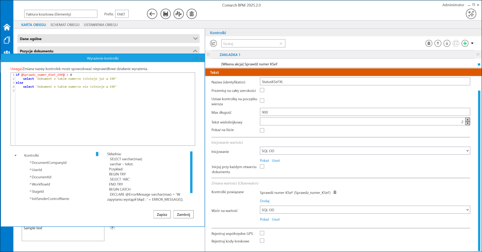The height and width of the screenshot is (252, 482).
Task: Select [Własna akcja] Sprawdź numer KSeF row
Action: (249, 64)
